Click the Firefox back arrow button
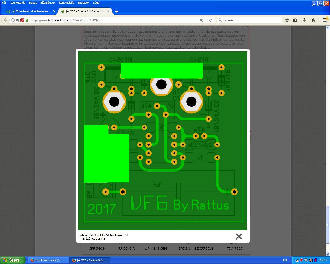 pos(5,20)
